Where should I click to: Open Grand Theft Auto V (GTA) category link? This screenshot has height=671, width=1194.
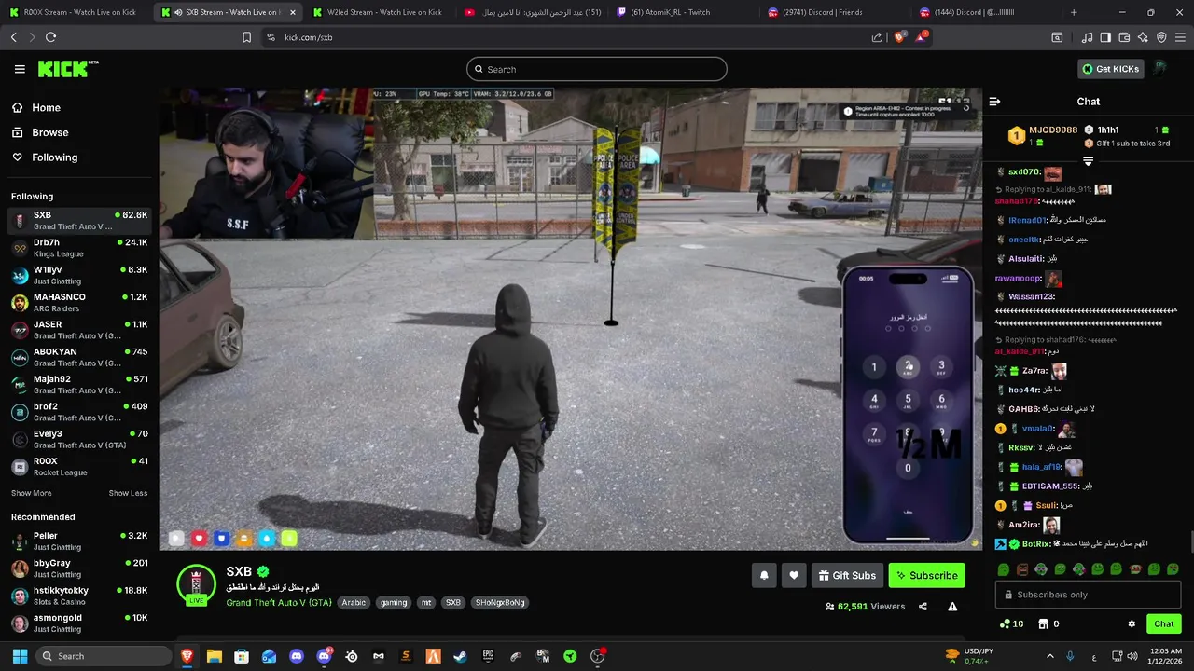(x=279, y=602)
